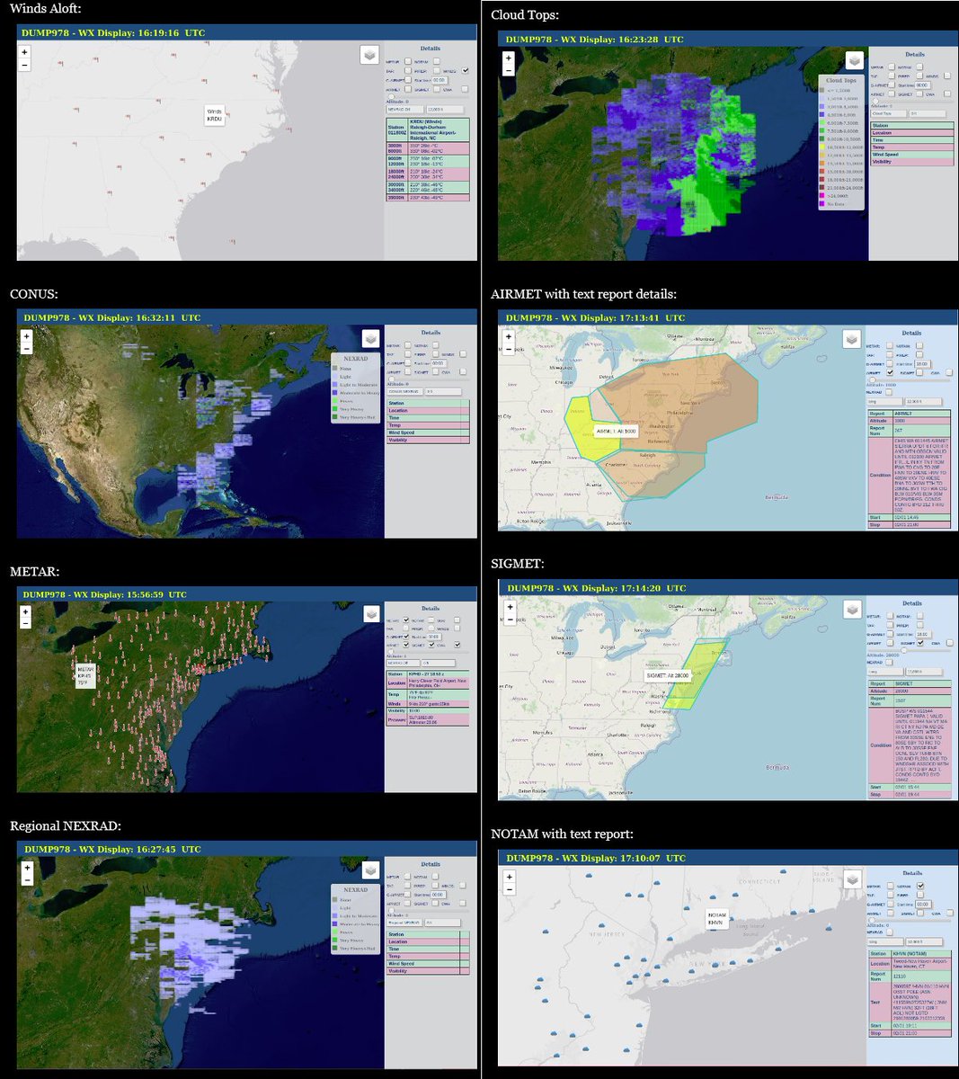
Task: Zoom in on the Regional NEXRAD map
Action: click(27, 869)
